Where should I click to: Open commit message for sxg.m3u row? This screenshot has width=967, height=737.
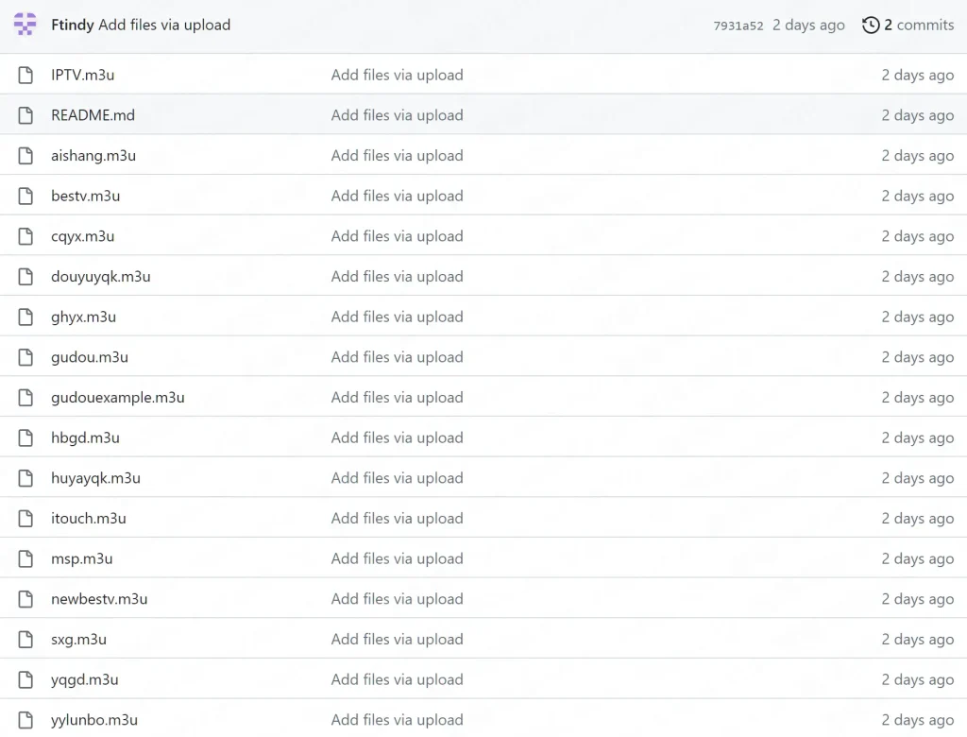coord(397,640)
